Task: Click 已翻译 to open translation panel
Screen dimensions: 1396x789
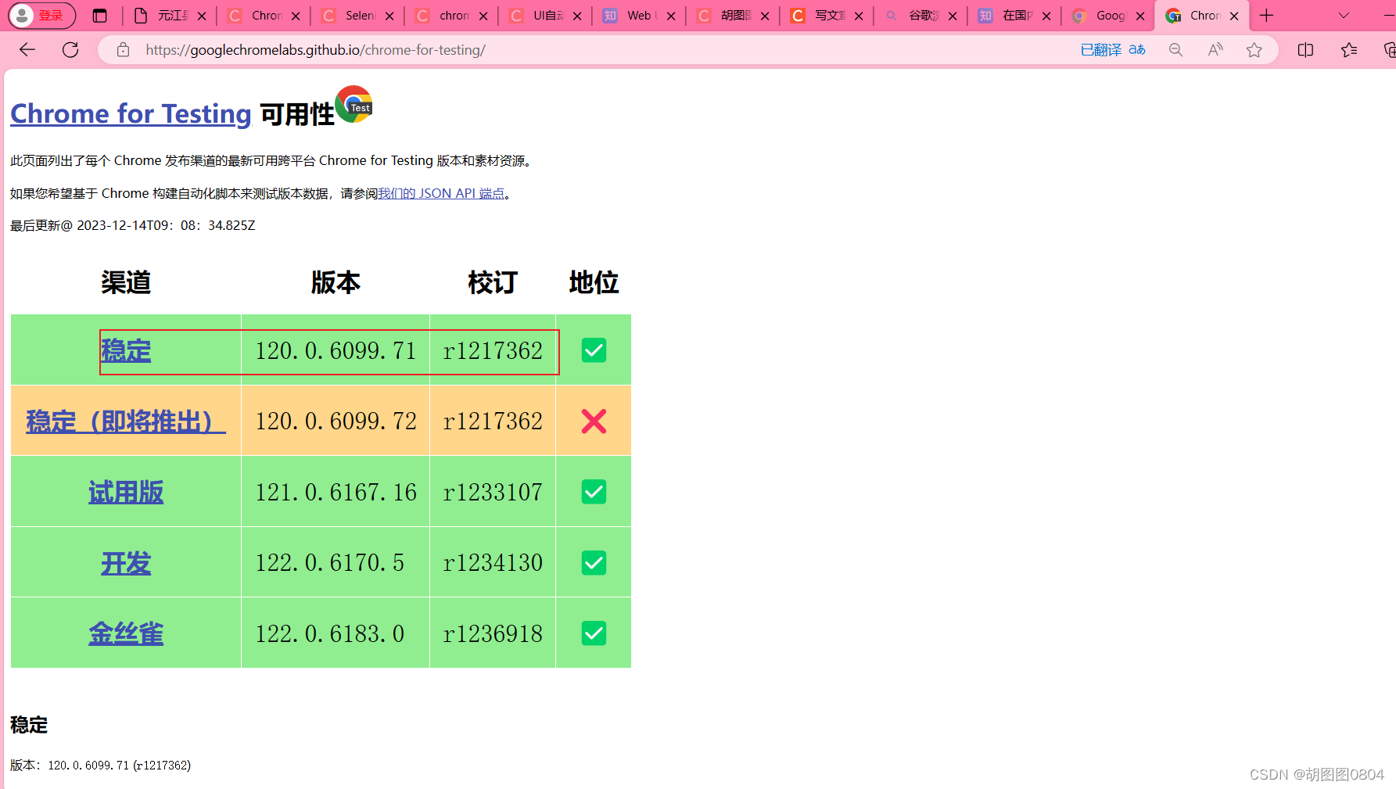Action: [1100, 49]
